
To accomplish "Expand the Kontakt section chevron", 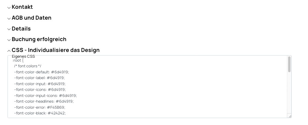I will point(9,8).
